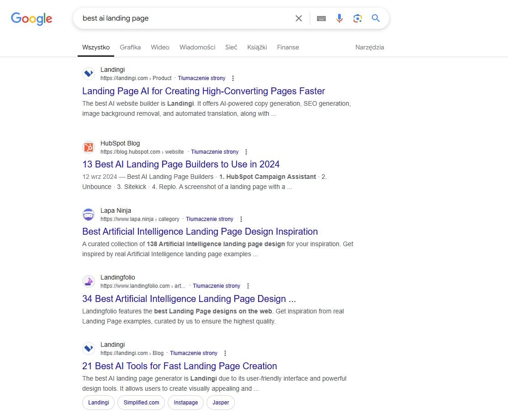
Task: Click the Landingfolio site name
Action: click(x=117, y=278)
